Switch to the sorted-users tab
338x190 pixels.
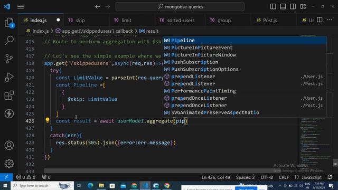181,20
